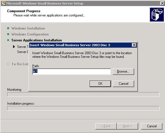
Task: Close the Insert Disc 3 dialog
Action: click(x=134, y=45)
